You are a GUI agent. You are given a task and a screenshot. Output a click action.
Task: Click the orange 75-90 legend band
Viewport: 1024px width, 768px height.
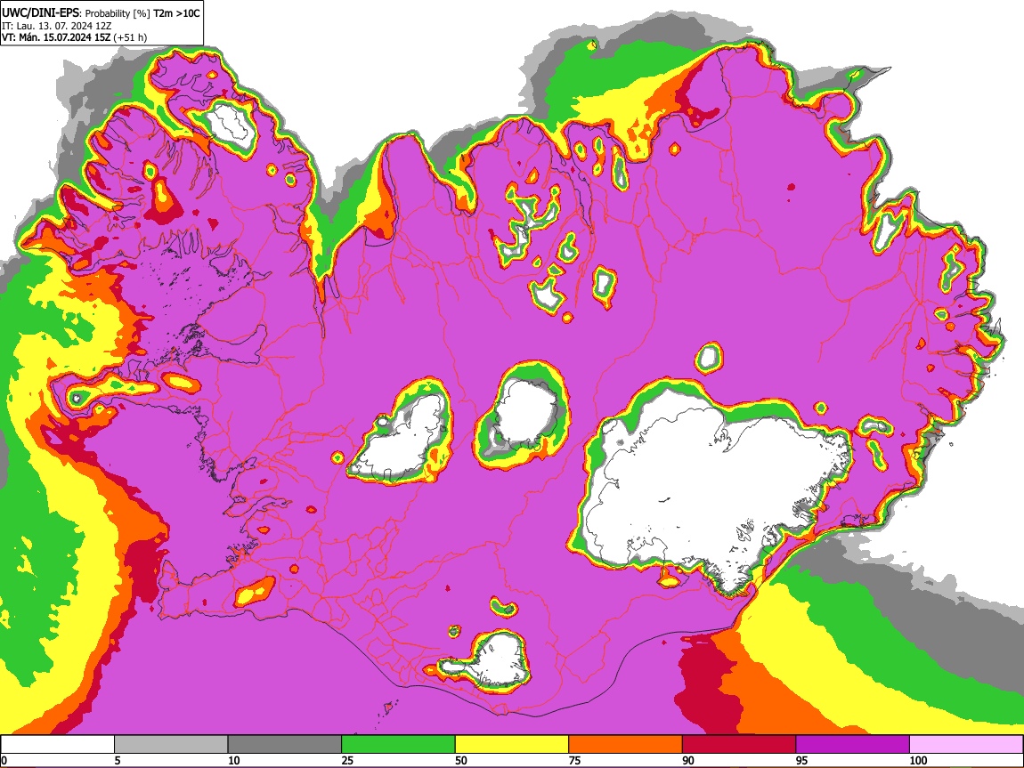coord(626,745)
